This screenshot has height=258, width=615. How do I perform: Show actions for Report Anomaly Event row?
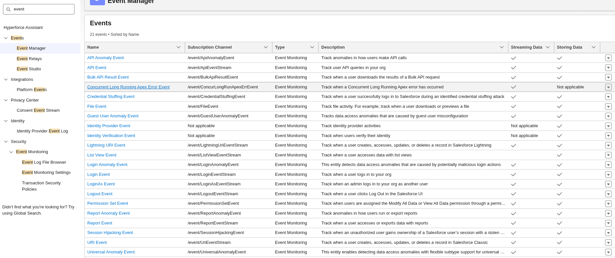(x=608, y=213)
